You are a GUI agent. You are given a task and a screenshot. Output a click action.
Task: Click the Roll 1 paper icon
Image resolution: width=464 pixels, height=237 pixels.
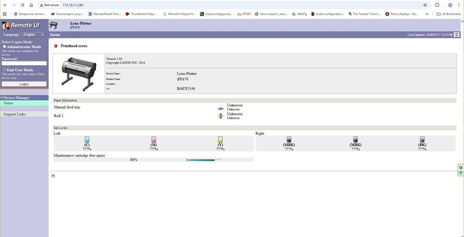[x=220, y=116]
